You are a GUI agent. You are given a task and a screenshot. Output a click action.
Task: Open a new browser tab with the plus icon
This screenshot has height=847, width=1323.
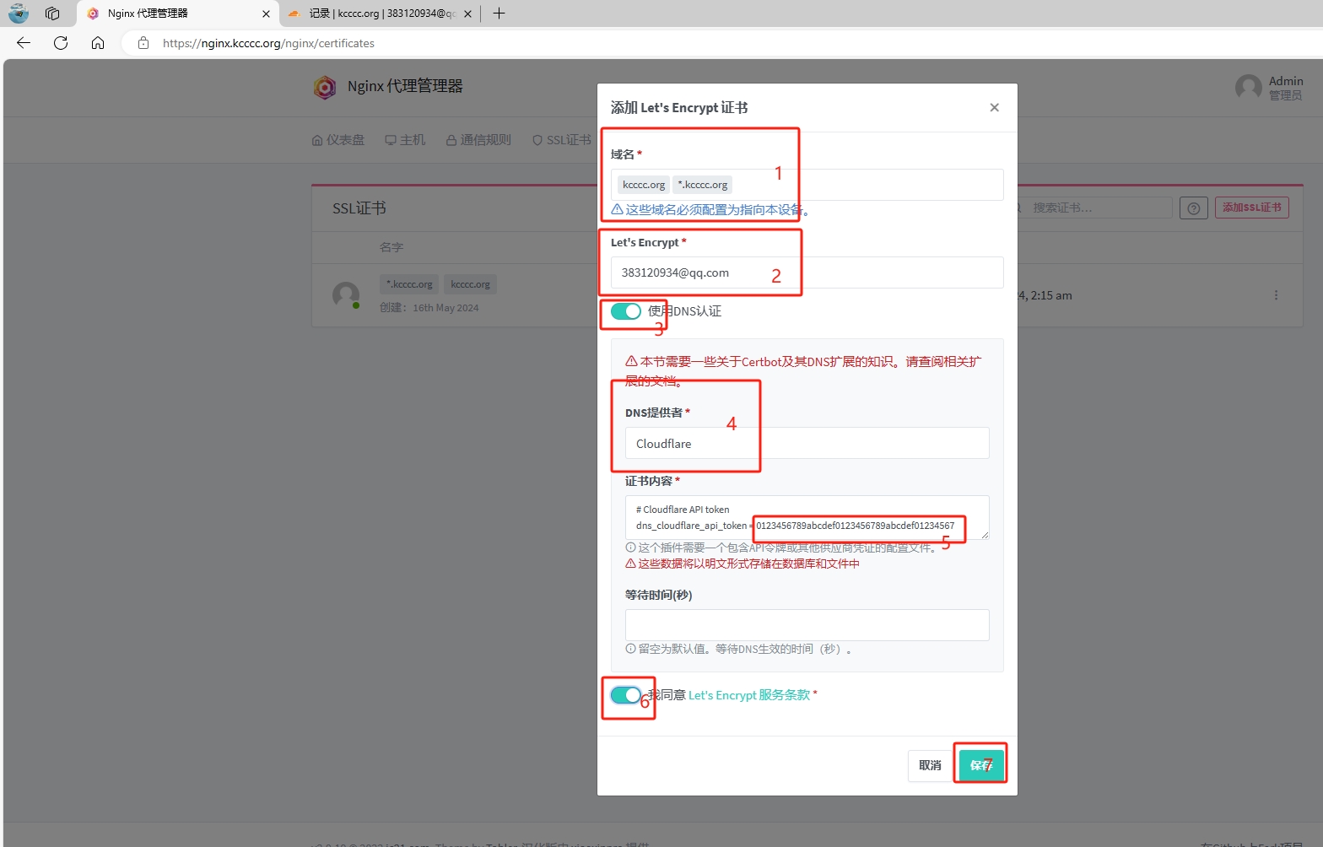[499, 13]
